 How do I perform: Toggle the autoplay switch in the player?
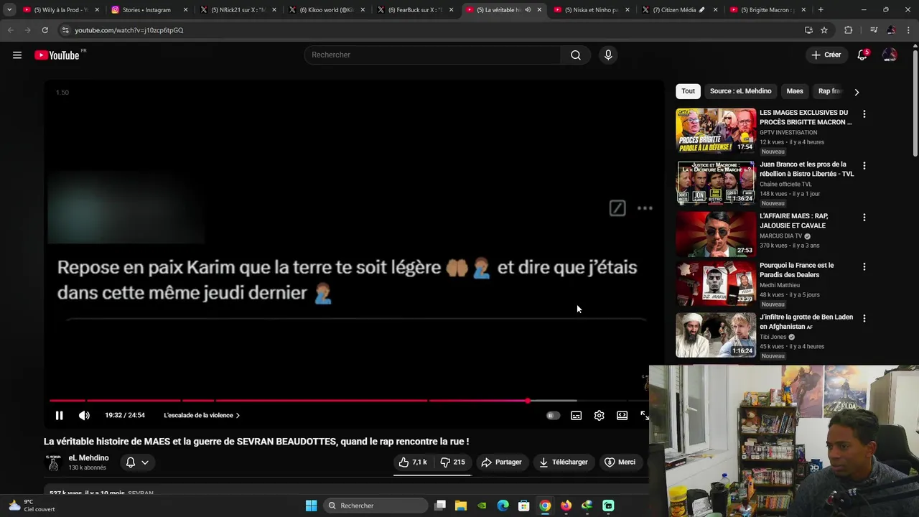[x=553, y=416]
